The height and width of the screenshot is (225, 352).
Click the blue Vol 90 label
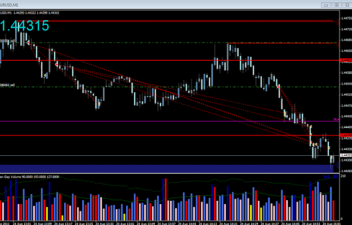click(x=330, y=177)
